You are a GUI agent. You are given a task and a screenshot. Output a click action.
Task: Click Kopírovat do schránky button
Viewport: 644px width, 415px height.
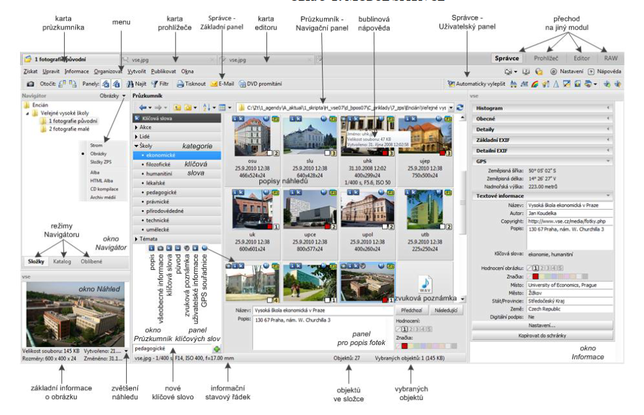point(541,336)
